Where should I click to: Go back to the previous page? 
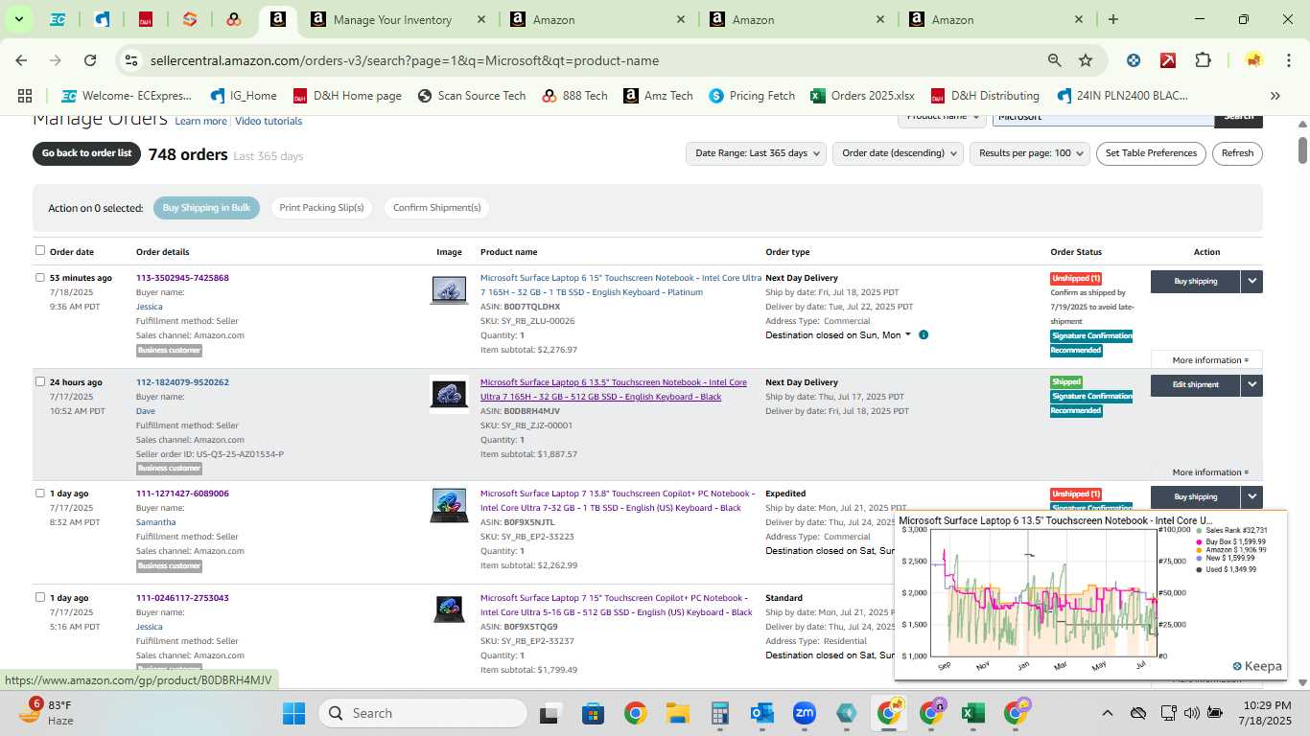point(21,60)
